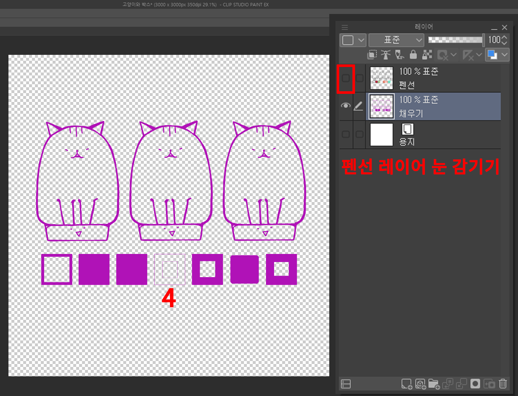Select the 채우기 layer thumbnail

point(382,106)
